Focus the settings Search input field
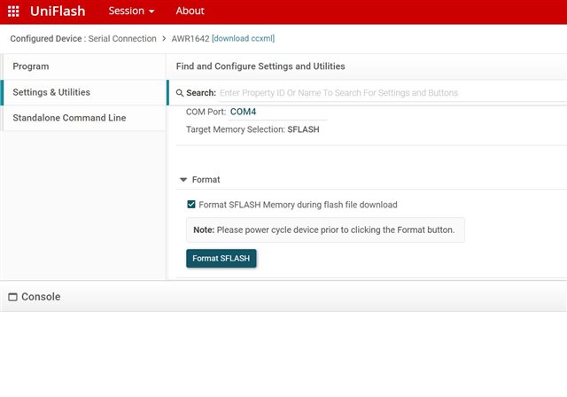 (392, 93)
